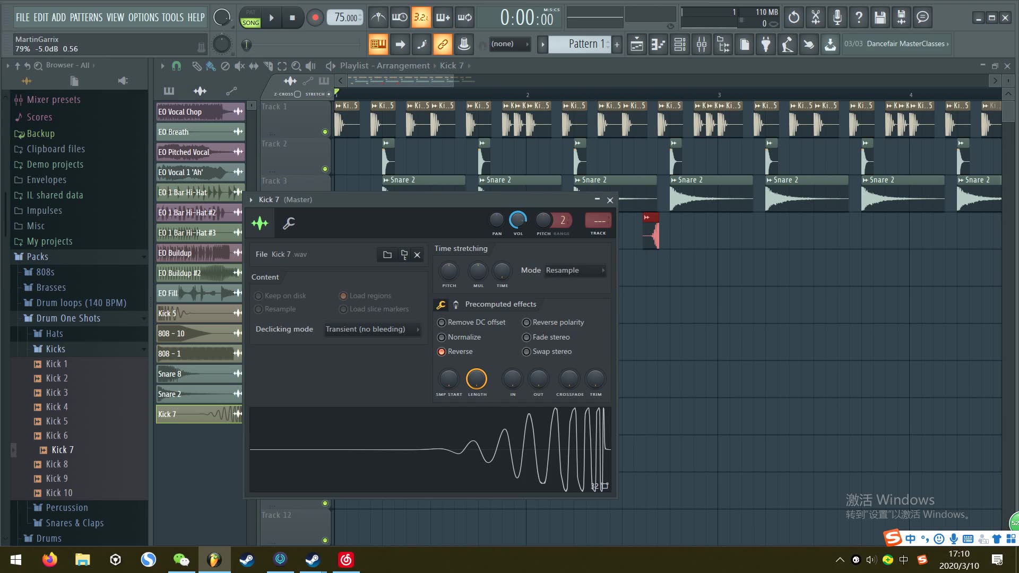Open the file browse folder icon for Kick 7

pos(387,255)
